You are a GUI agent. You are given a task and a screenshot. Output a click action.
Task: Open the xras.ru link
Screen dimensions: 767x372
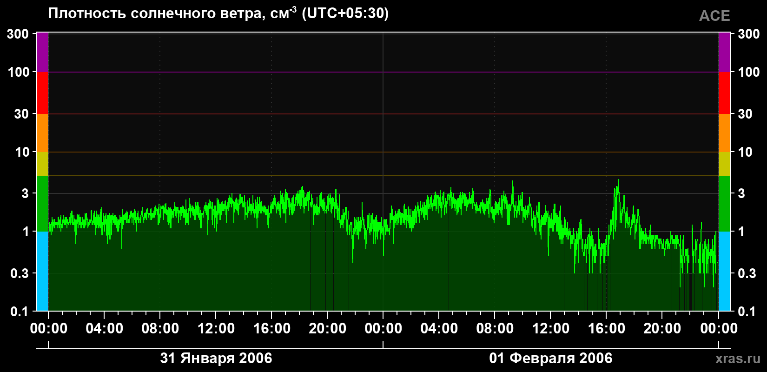click(x=738, y=359)
